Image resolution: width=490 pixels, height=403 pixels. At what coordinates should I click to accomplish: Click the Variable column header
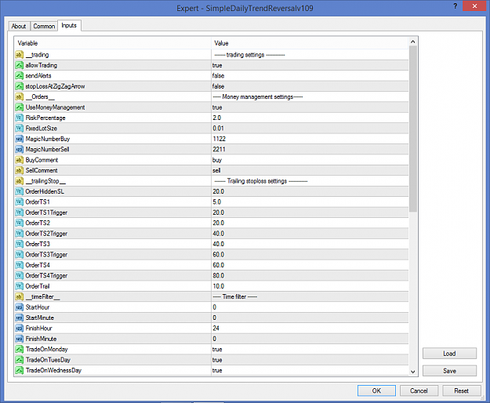click(112, 43)
